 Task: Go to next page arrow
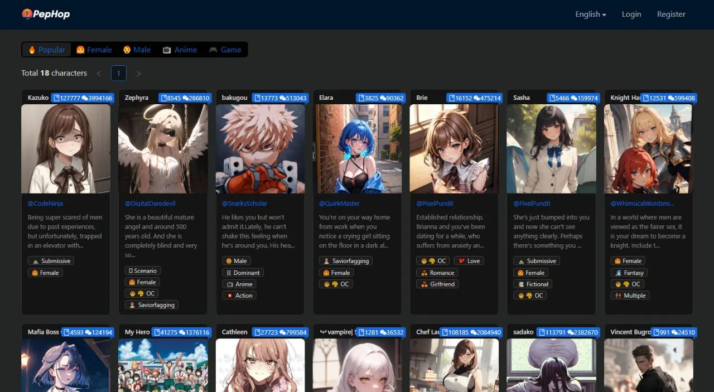click(138, 73)
